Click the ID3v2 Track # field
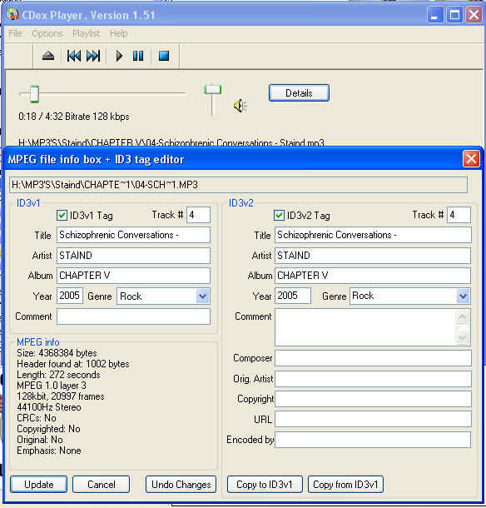The image size is (486, 508). 459,215
